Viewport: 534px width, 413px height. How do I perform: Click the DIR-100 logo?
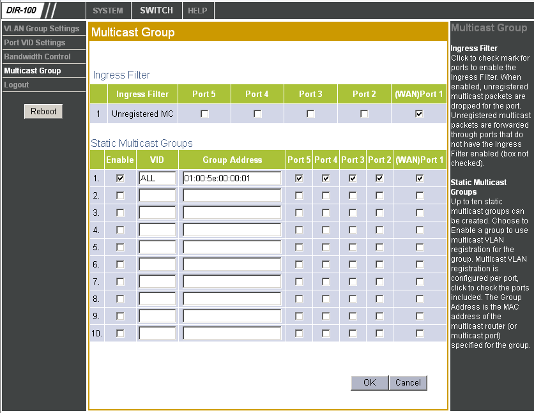[x=21, y=10]
